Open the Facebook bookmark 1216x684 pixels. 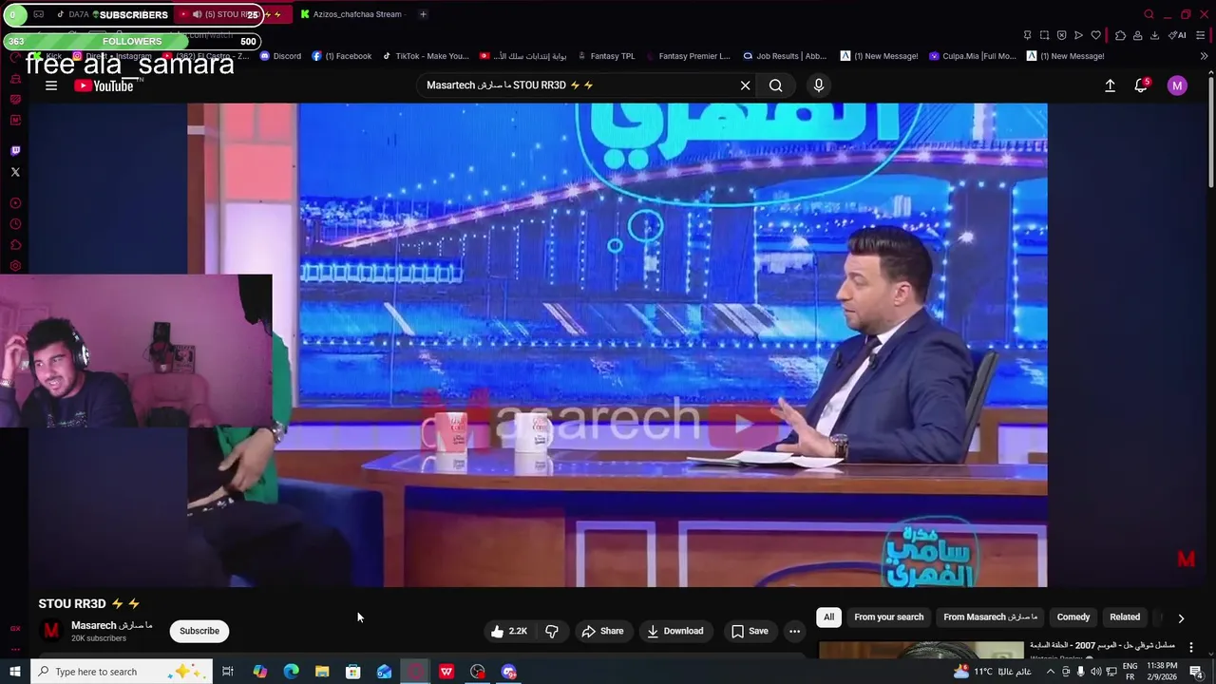tap(342, 56)
